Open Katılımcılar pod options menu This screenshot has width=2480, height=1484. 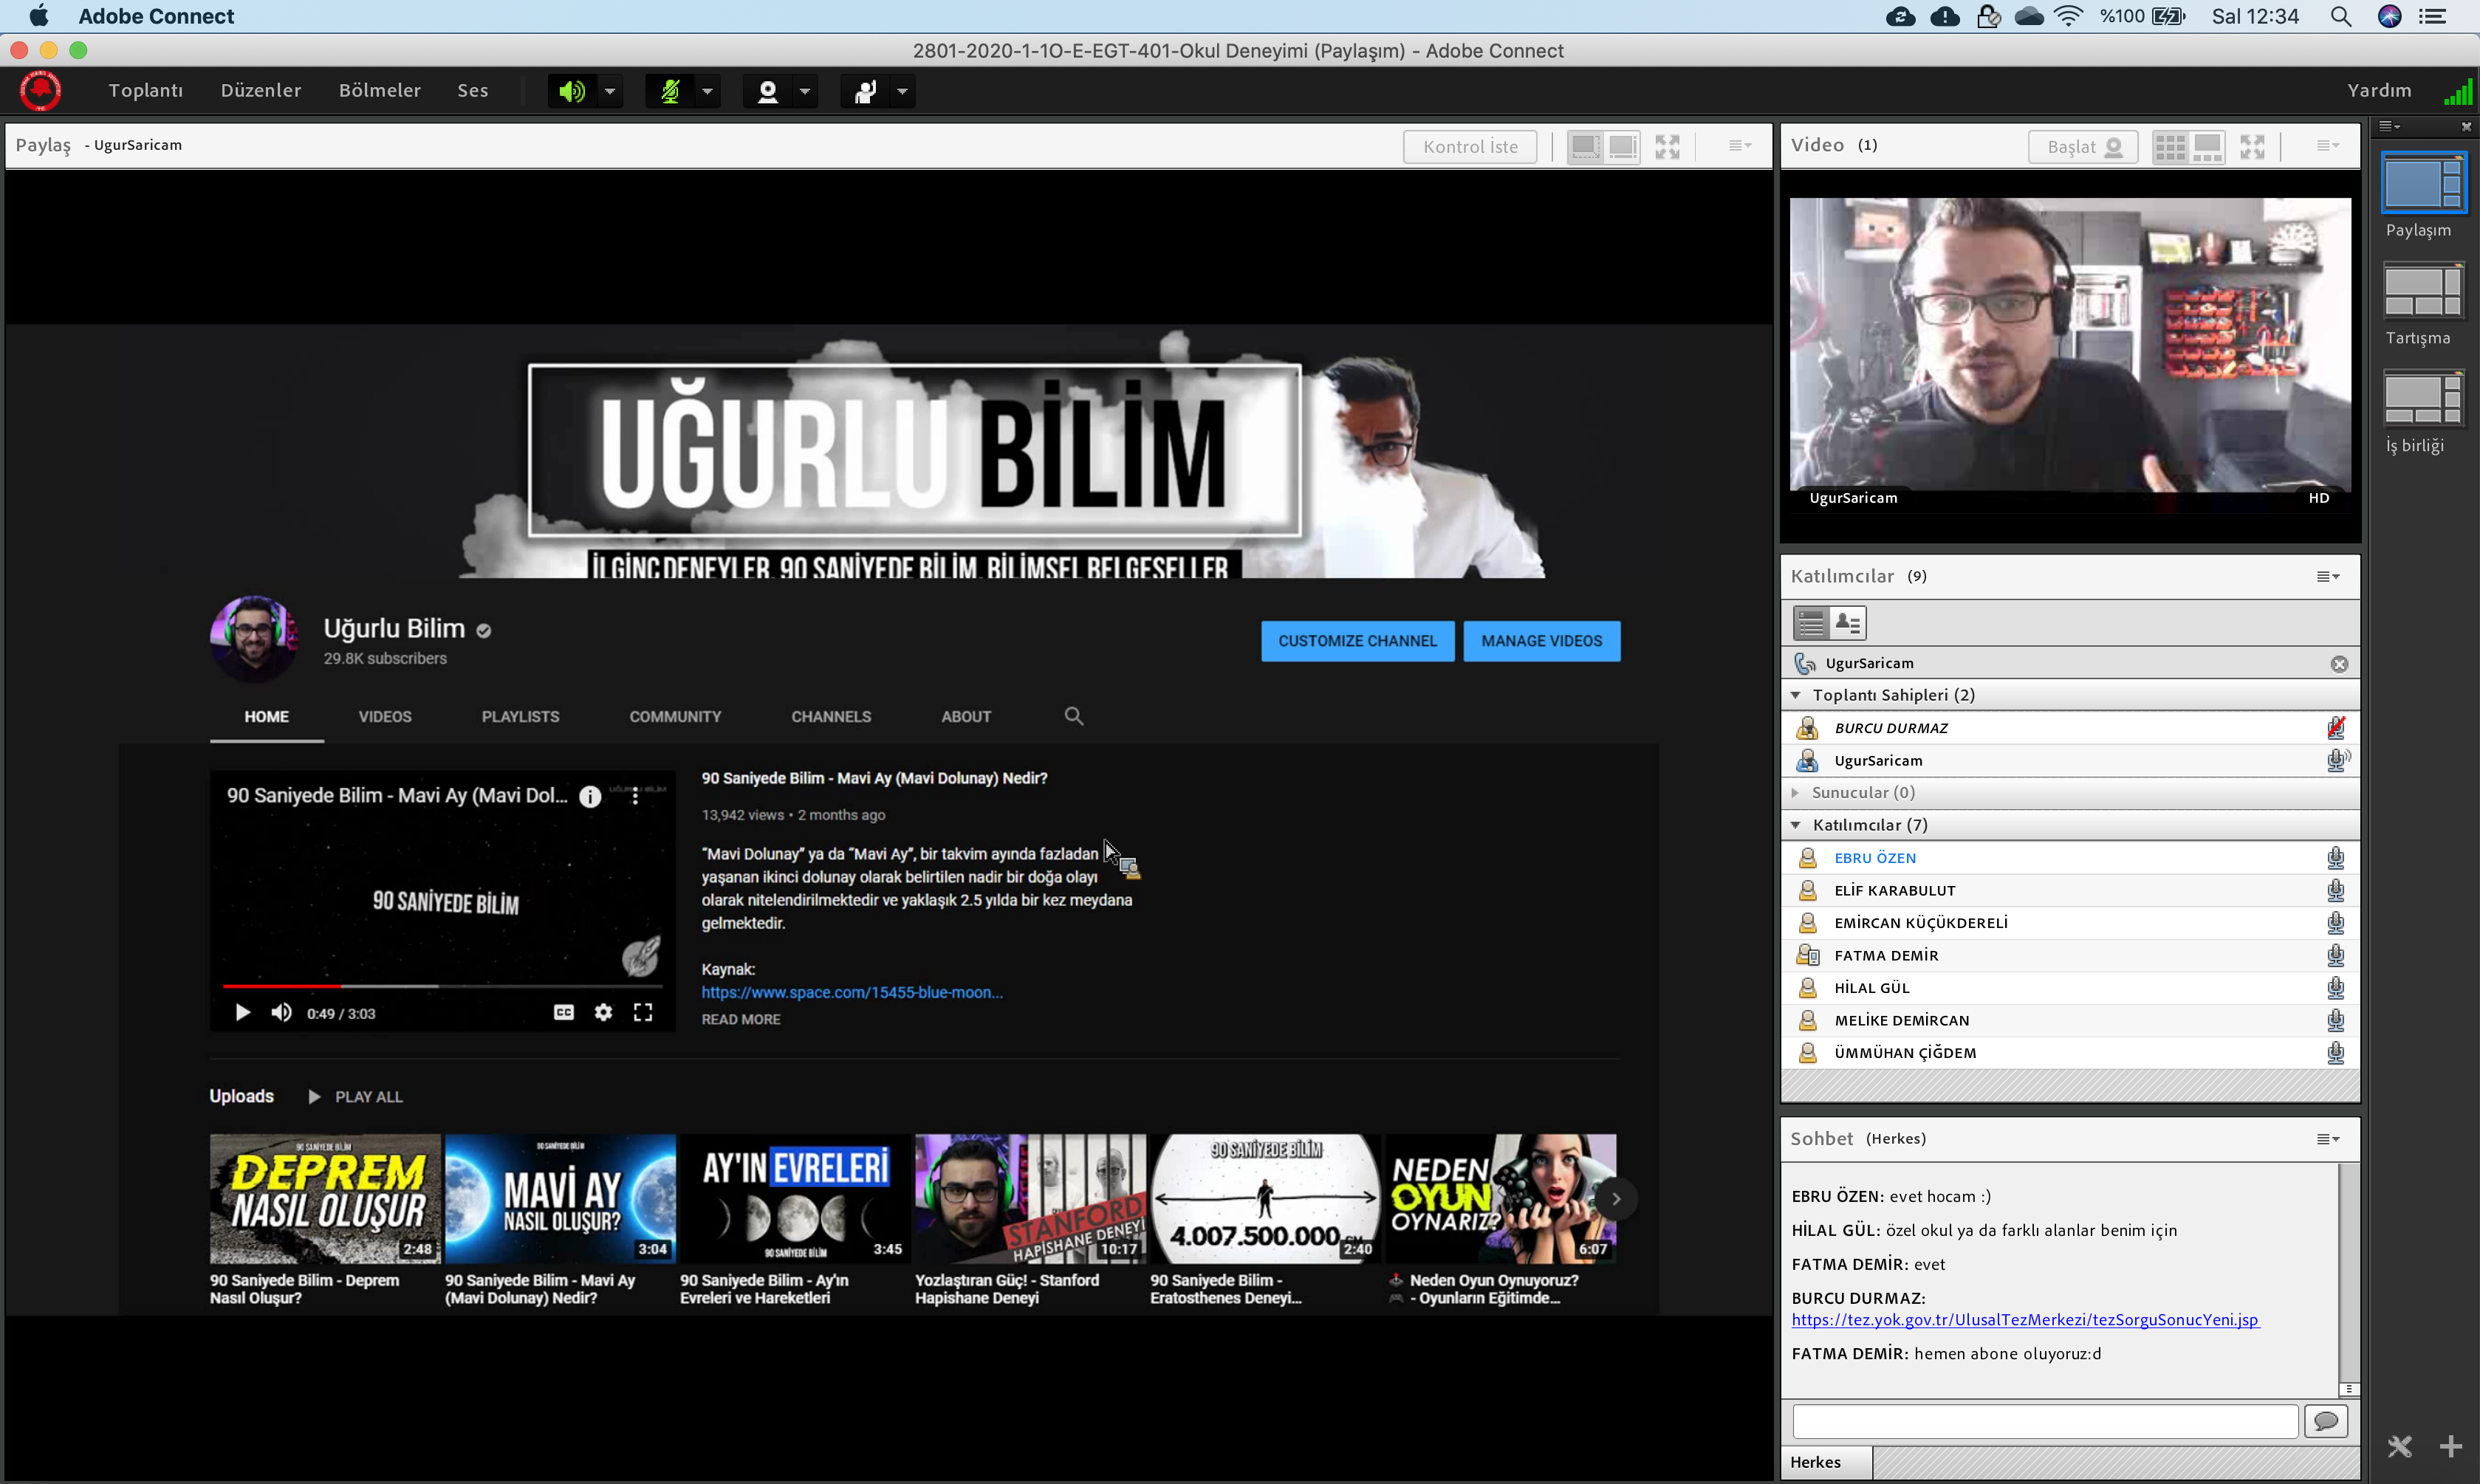[x=2327, y=576]
